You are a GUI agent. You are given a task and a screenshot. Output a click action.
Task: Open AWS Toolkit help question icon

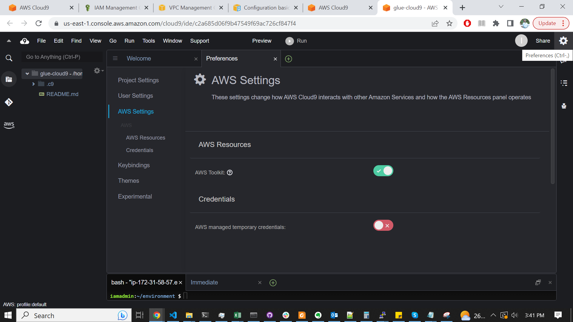[230, 173]
